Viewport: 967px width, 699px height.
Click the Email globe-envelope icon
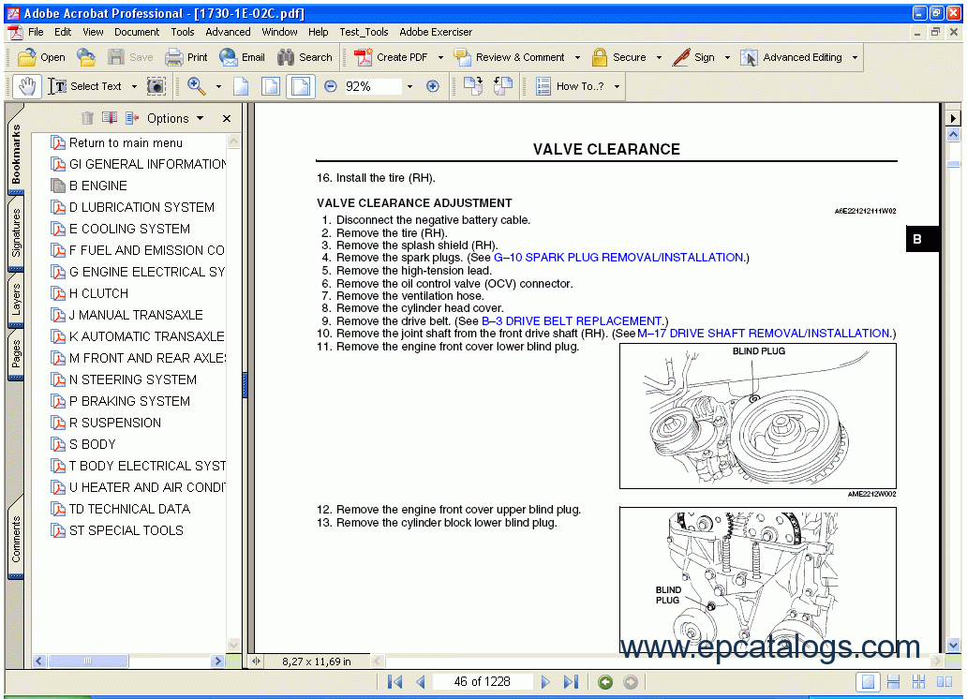point(229,57)
